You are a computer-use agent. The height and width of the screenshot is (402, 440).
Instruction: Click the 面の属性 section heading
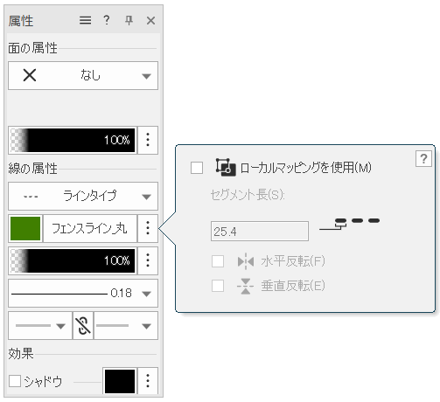(32, 48)
